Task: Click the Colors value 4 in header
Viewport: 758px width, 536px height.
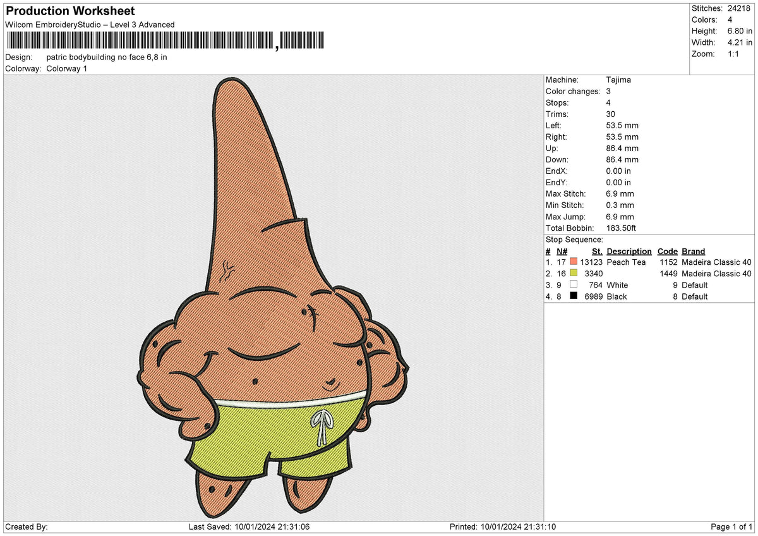Action: (729, 20)
